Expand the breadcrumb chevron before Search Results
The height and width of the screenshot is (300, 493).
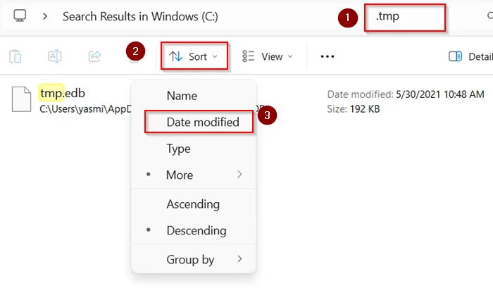(x=45, y=16)
